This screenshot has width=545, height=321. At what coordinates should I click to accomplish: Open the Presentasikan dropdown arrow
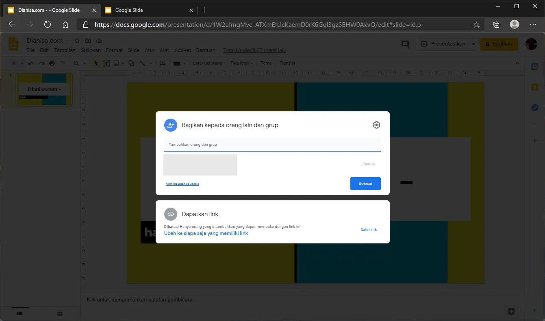(473, 44)
